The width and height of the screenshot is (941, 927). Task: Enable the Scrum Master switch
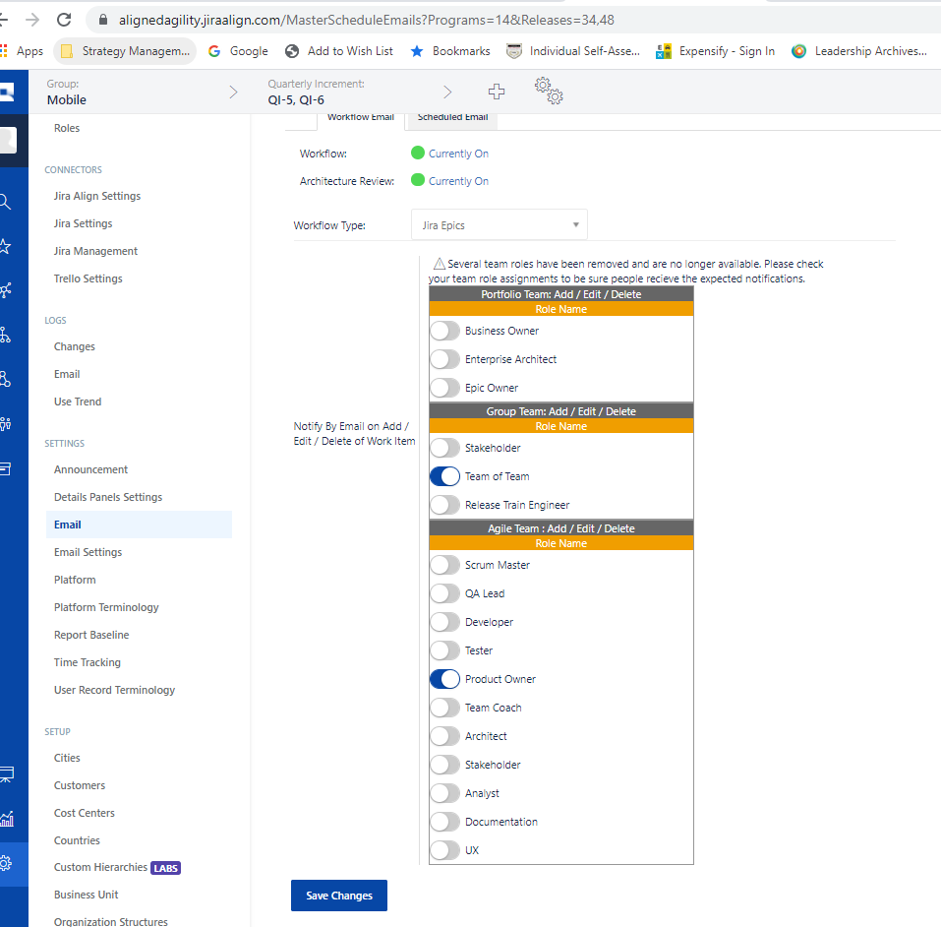(444, 565)
